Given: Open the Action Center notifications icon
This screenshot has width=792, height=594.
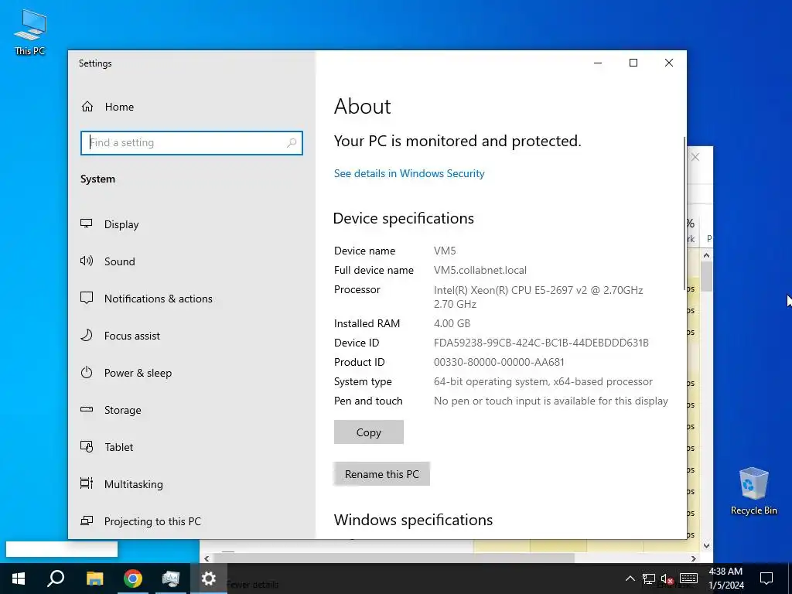Looking at the screenshot, I should (x=766, y=579).
